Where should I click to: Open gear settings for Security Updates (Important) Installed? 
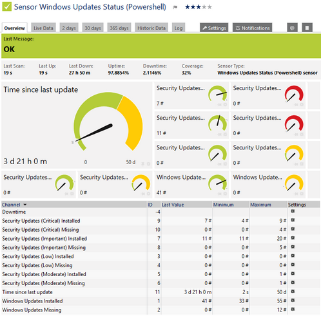tap(293, 238)
